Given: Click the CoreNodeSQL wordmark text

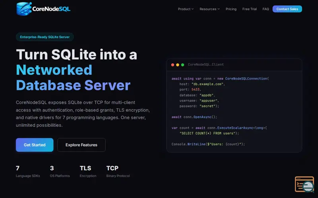Looking at the screenshot, I should 51,9.
